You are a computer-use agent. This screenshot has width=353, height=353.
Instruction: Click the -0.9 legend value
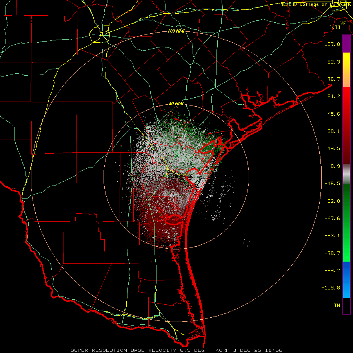click(x=334, y=166)
